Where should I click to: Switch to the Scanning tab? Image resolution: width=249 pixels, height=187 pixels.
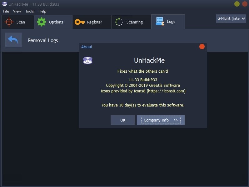pos(131,22)
